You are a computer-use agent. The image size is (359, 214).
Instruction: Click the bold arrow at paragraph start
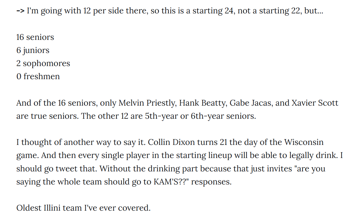click(x=20, y=11)
